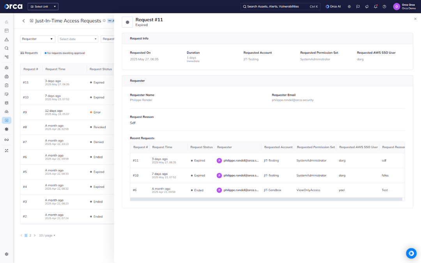Open the Alerts triangle icon in the sidebar
Screen dimensions: 421x263
point(7,39)
